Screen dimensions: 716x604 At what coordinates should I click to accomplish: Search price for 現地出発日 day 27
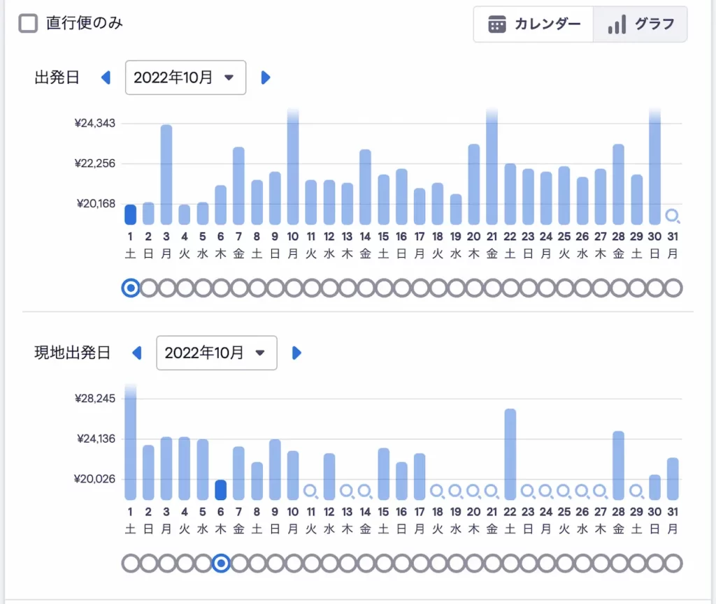tap(601, 491)
